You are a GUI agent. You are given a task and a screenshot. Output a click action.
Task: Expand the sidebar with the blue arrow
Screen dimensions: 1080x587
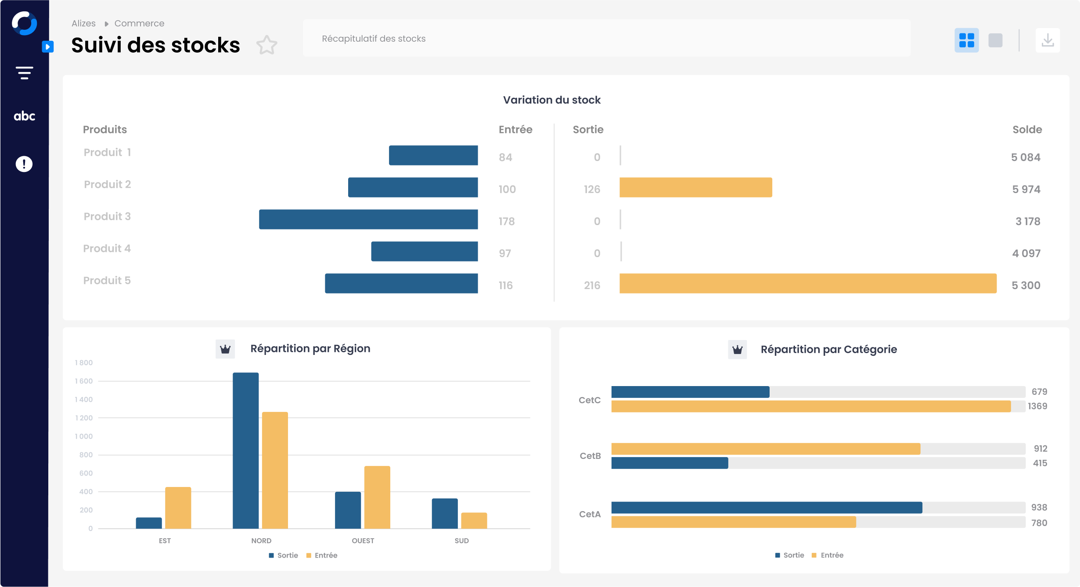pyautogui.click(x=47, y=47)
